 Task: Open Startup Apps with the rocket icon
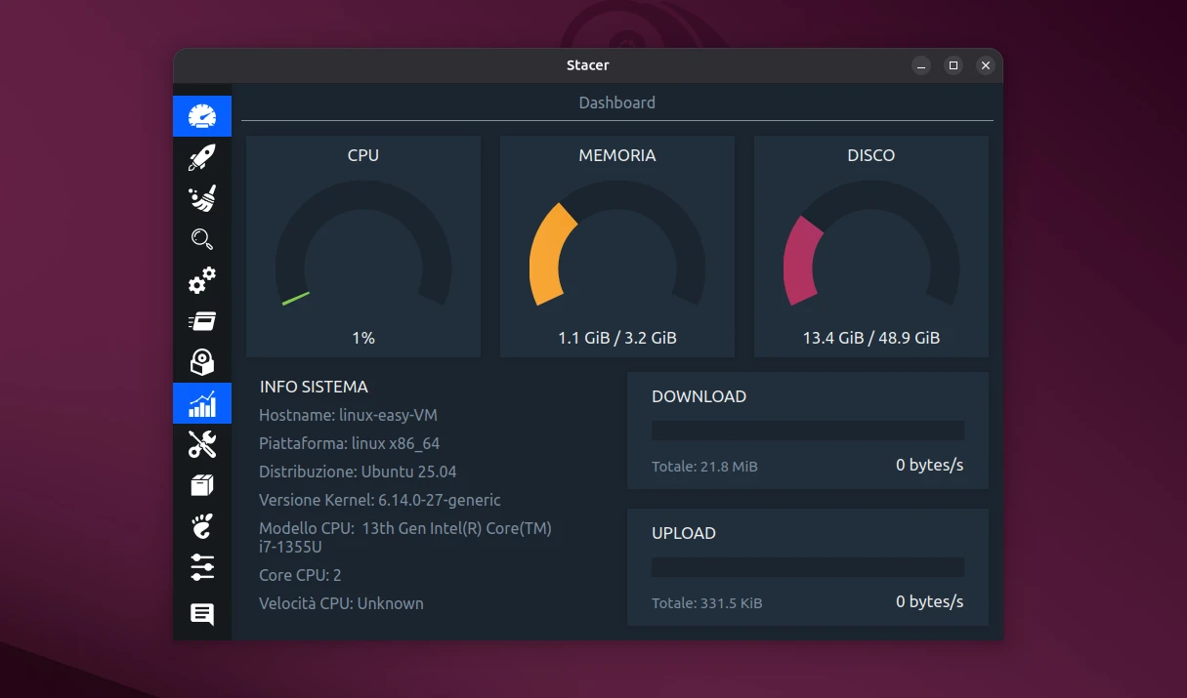point(202,156)
